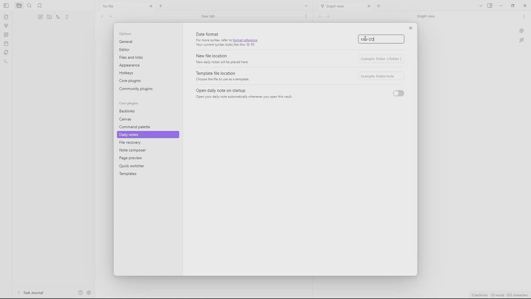Toggle the right sidebar icon
531x299 pixels.
point(490,6)
